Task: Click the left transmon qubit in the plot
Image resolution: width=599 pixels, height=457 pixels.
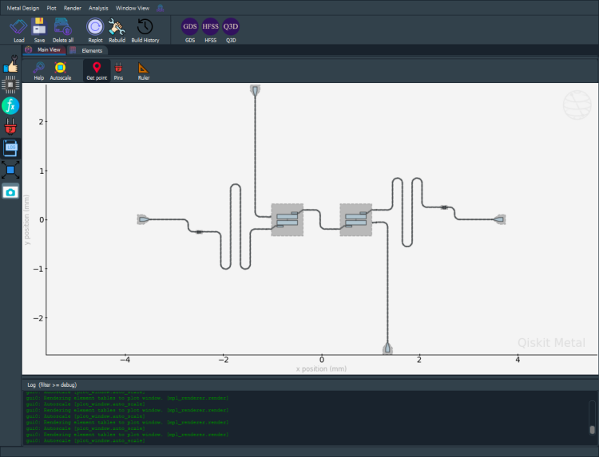Action: (288, 219)
